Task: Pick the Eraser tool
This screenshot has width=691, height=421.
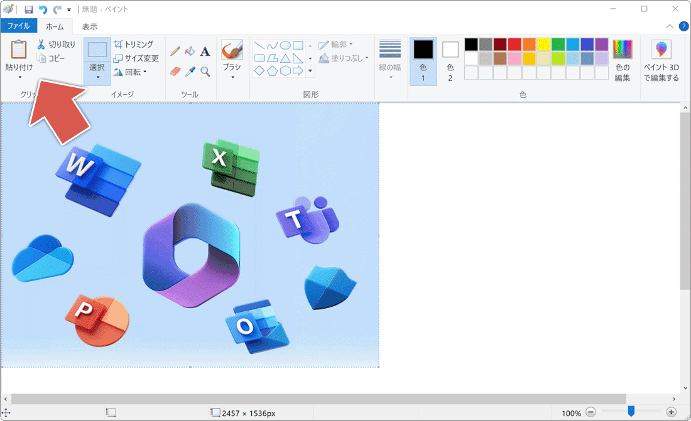Action: (x=175, y=72)
